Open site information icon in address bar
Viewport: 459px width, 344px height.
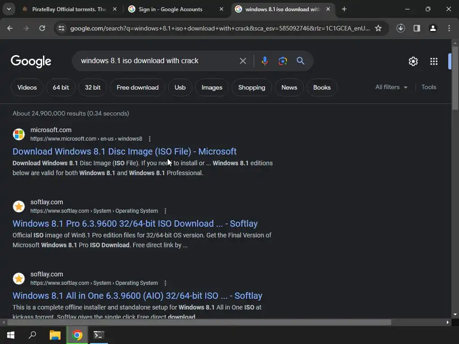[61, 28]
